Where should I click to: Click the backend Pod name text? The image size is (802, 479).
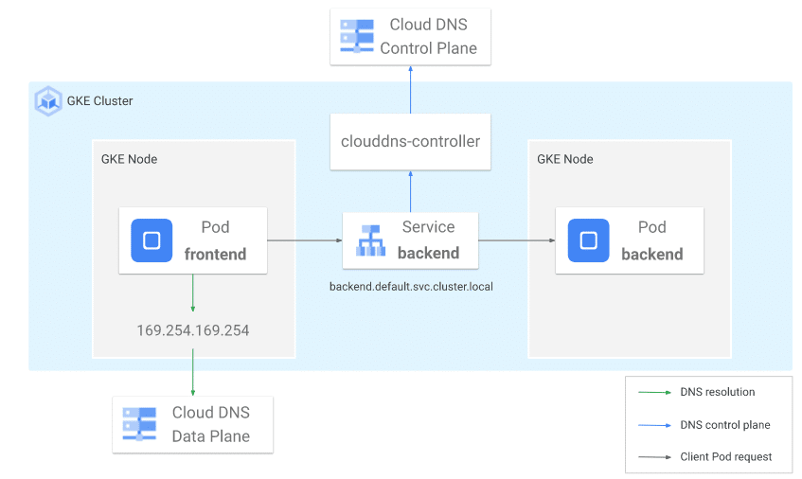(x=652, y=254)
